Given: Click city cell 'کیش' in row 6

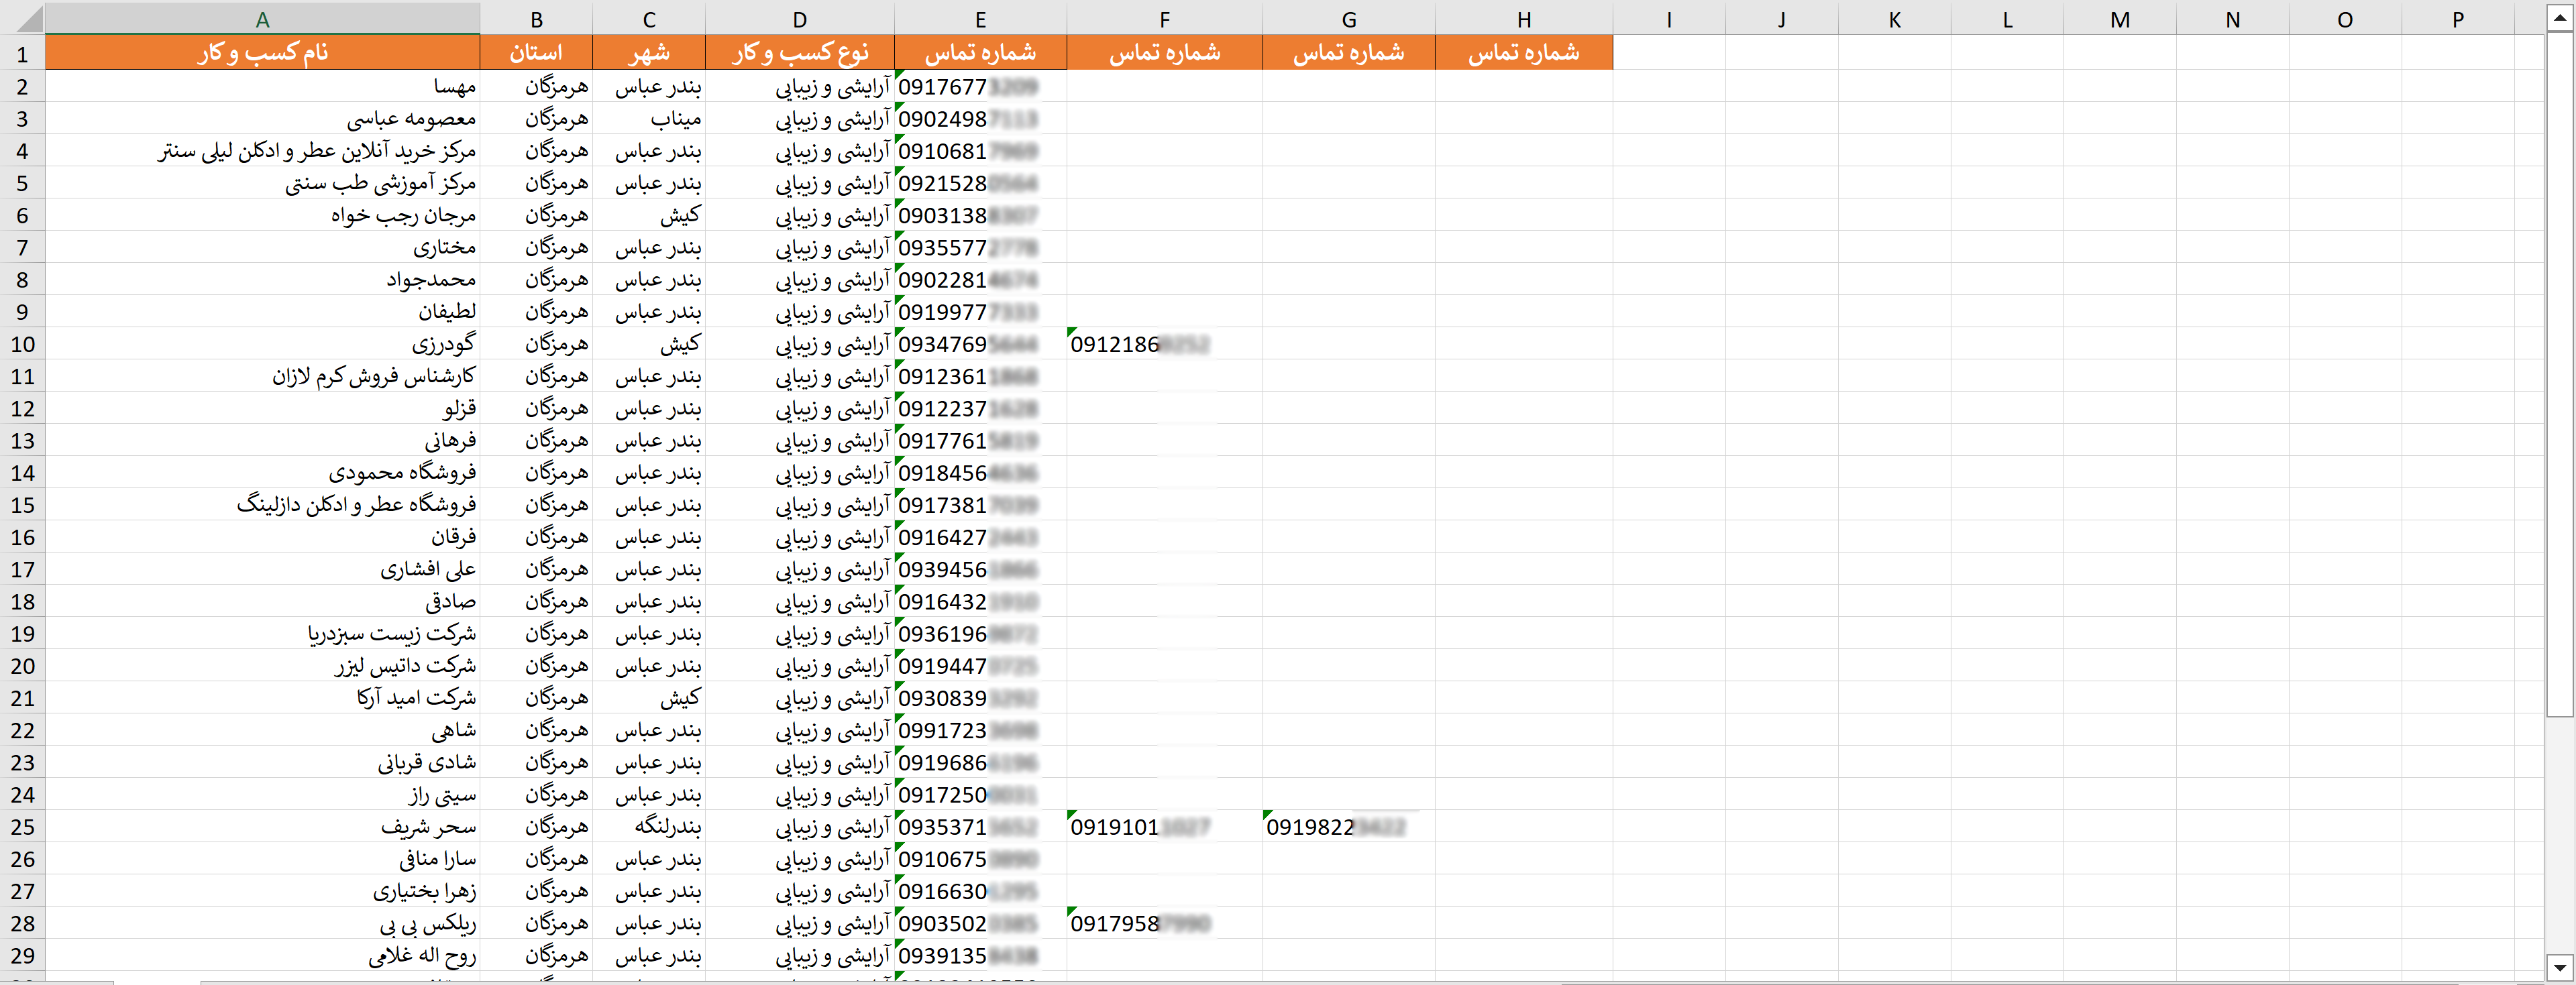Looking at the screenshot, I should point(649,215).
